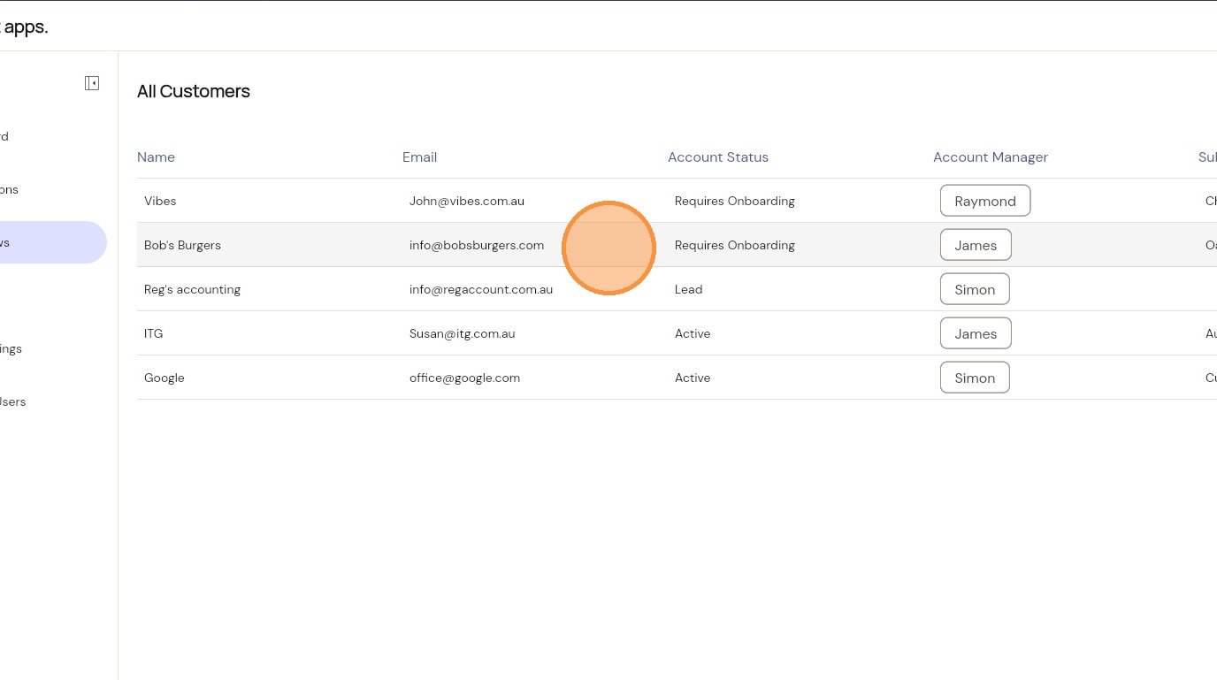Image resolution: width=1217 pixels, height=680 pixels.
Task: Click the email John@vibes.com.au
Action: click(x=466, y=201)
